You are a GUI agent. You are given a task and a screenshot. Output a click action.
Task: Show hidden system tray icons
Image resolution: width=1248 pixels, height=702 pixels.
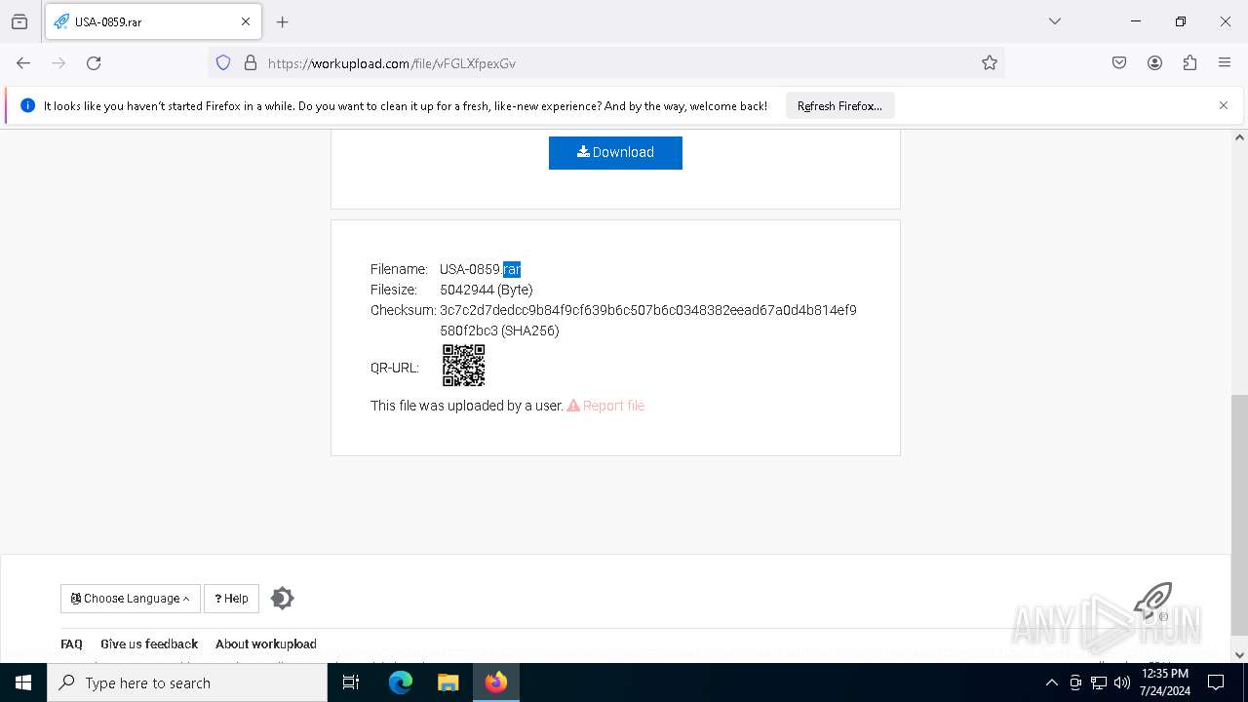tap(1051, 682)
